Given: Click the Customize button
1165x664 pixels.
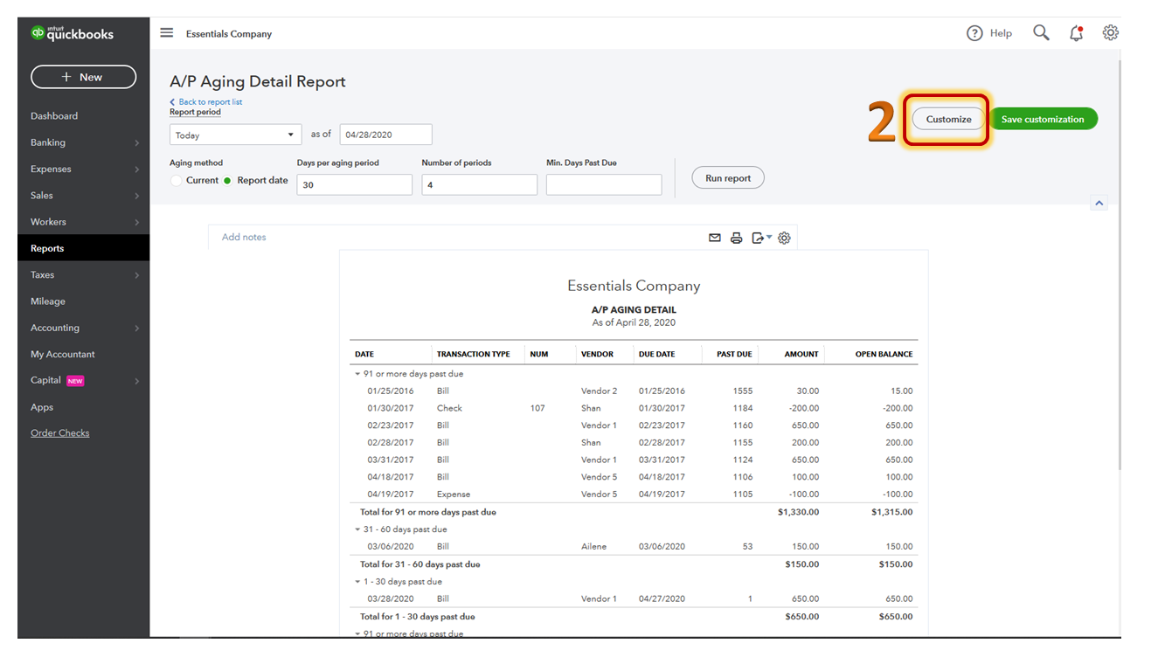Looking at the screenshot, I should point(947,119).
